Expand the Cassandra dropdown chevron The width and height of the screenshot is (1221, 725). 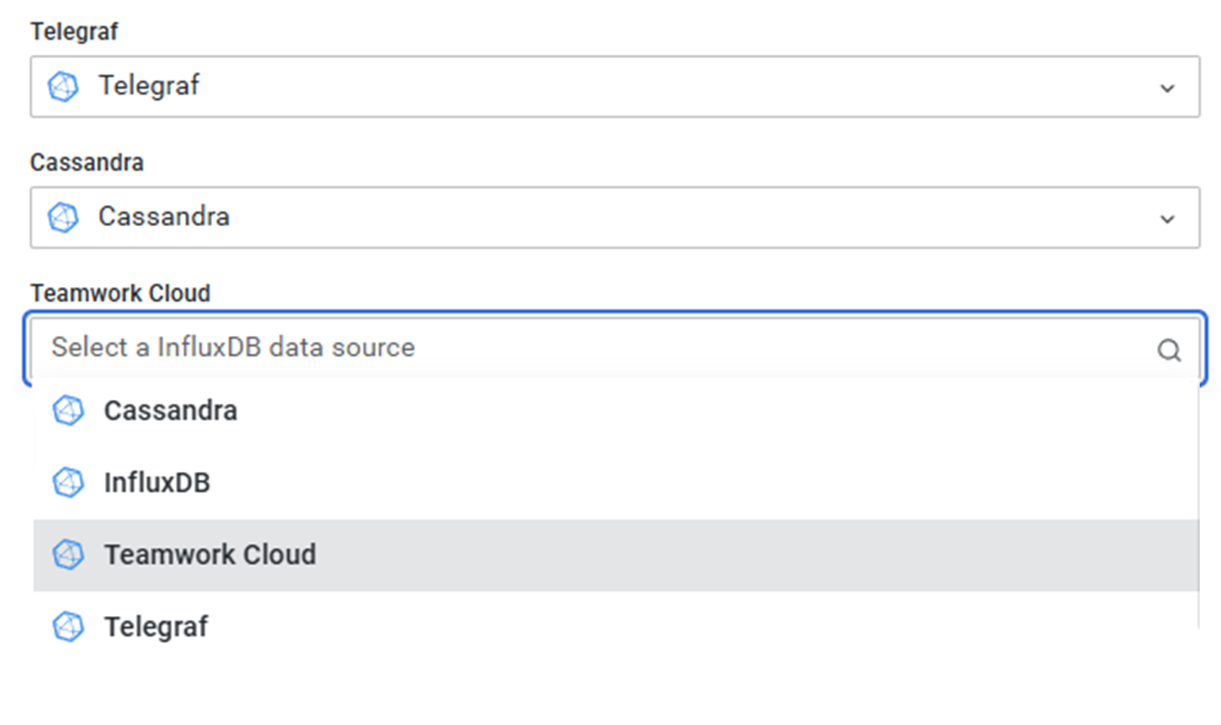click(x=1168, y=219)
